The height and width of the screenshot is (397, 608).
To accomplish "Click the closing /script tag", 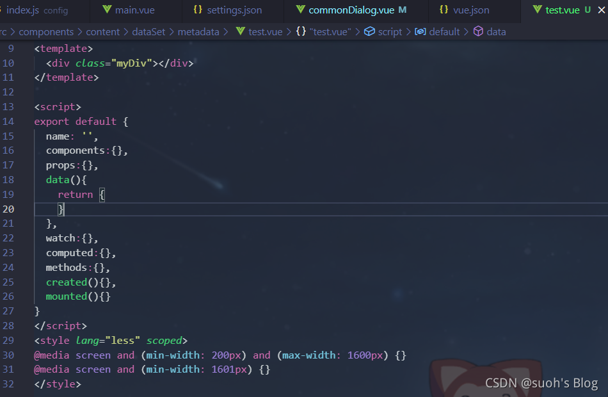I will tap(61, 326).
